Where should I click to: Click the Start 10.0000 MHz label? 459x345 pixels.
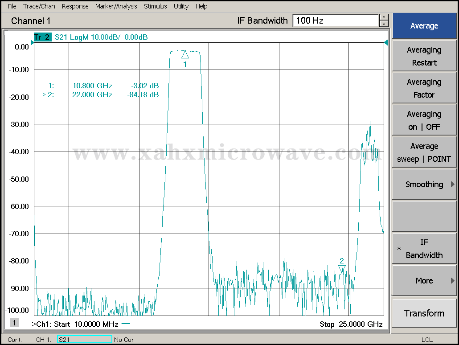pos(86,324)
